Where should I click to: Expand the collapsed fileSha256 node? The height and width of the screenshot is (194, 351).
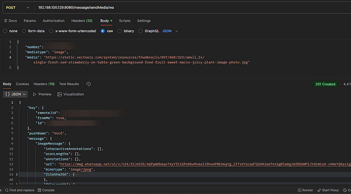[x=16, y=174]
